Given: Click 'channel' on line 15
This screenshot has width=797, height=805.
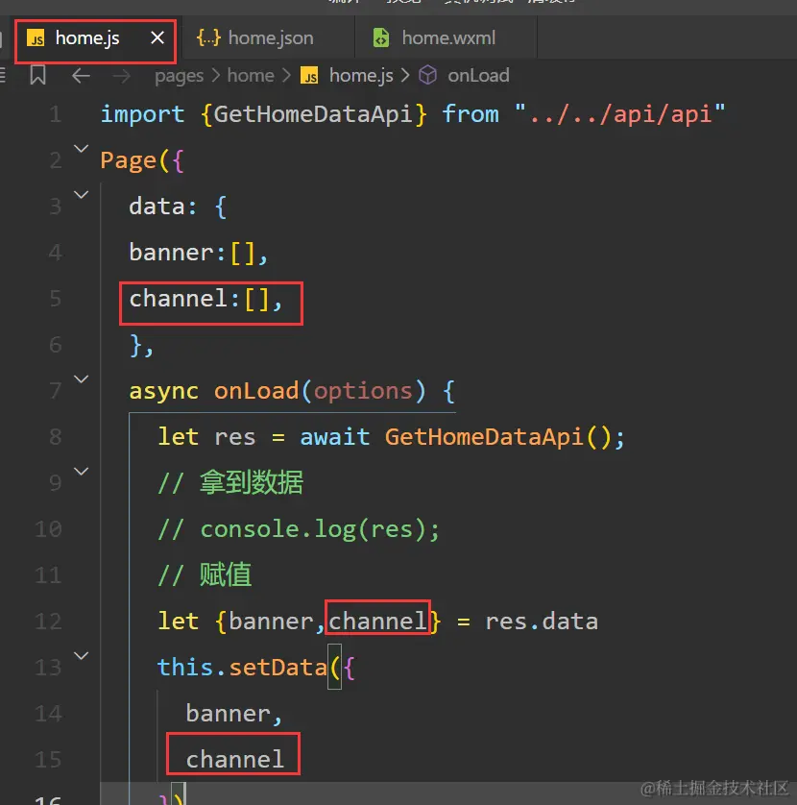Looking at the screenshot, I should [234, 759].
